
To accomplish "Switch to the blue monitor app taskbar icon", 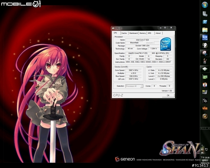I will coord(205,37).
